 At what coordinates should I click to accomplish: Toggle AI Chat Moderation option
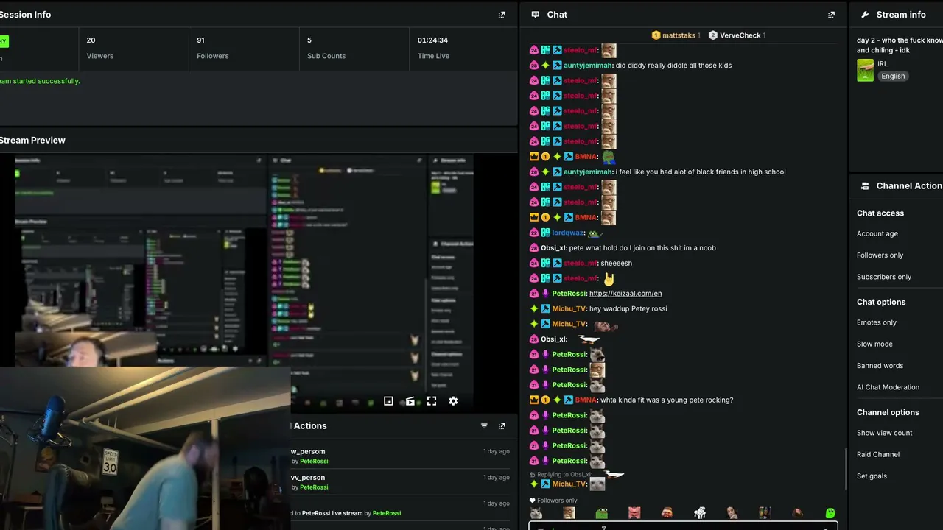pos(888,387)
